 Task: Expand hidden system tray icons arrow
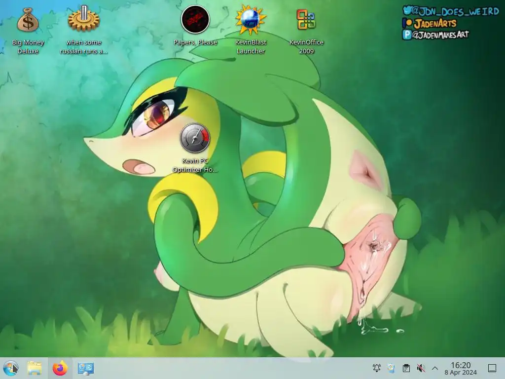pyautogui.click(x=435, y=368)
